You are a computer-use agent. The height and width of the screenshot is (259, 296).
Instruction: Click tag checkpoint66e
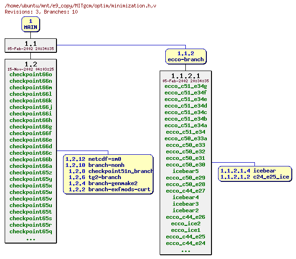pyautogui.click(x=31, y=140)
